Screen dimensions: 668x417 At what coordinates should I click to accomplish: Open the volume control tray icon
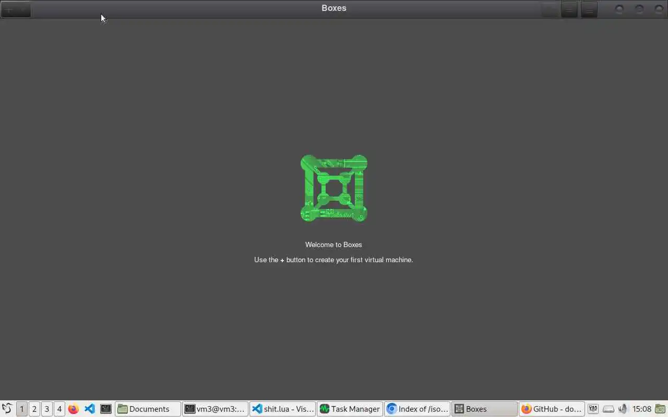coord(623,409)
